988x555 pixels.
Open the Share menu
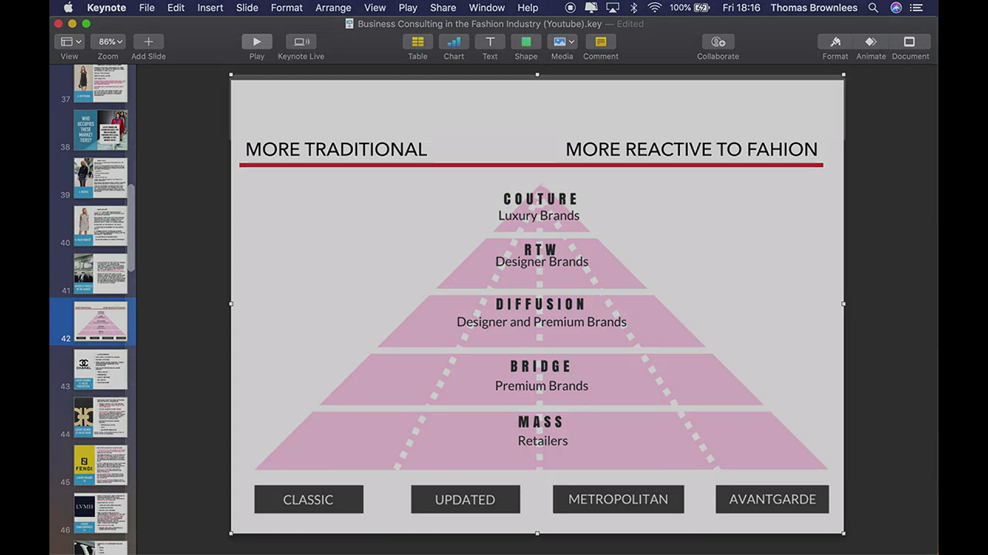pos(443,8)
